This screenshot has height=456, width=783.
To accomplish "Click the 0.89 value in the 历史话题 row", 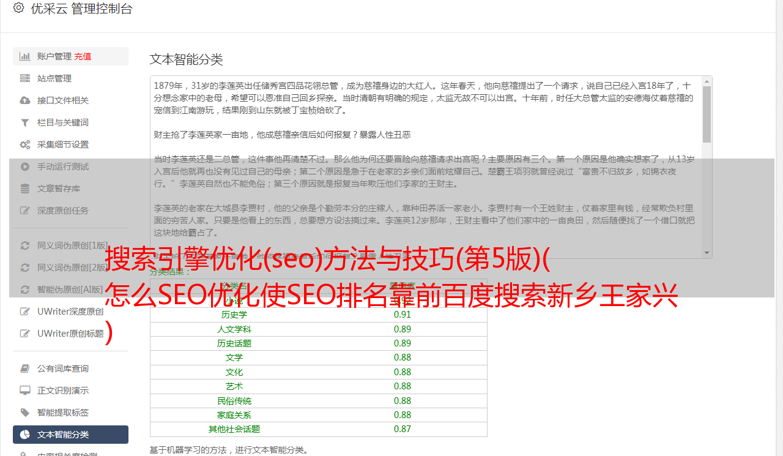I will [403, 343].
